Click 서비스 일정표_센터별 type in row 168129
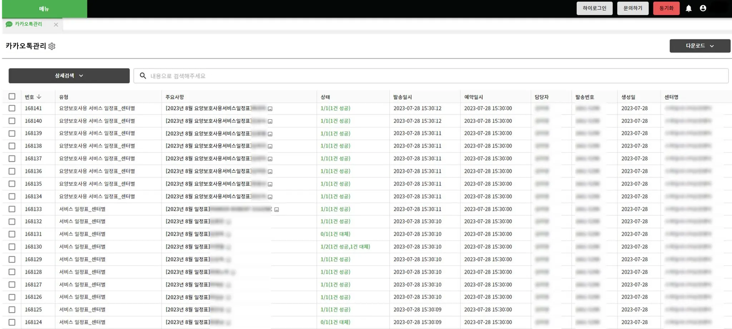This screenshot has height=329, width=732. click(x=82, y=259)
